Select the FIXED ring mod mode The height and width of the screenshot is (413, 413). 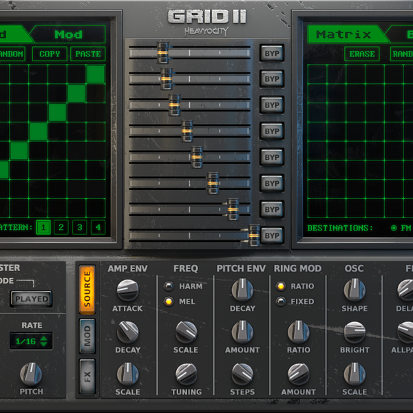pyautogui.click(x=281, y=301)
